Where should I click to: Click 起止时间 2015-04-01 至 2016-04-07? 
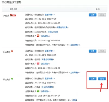pos(41,83)
